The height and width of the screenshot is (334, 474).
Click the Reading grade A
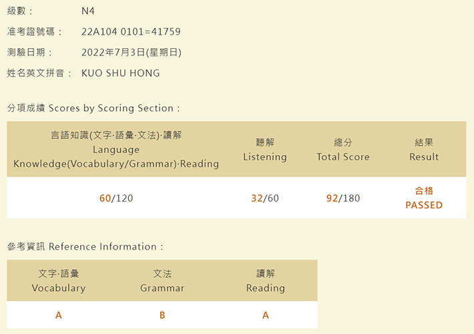click(x=266, y=315)
